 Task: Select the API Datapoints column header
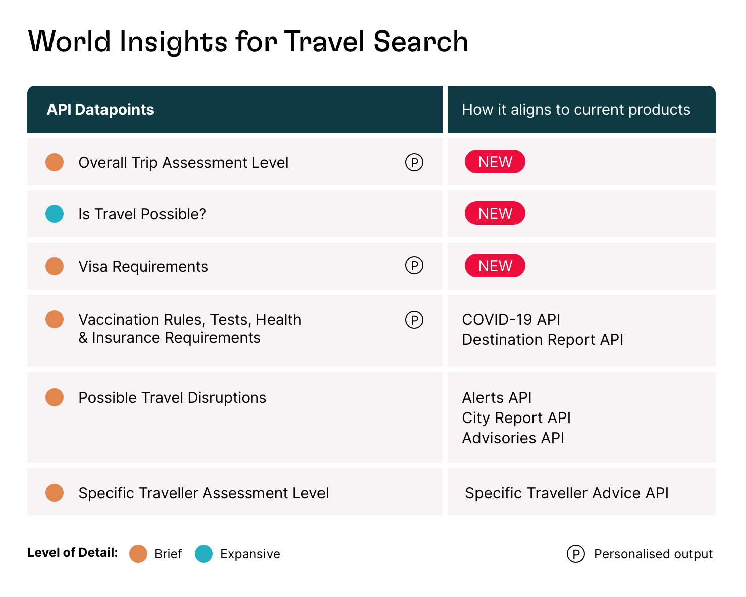click(100, 110)
